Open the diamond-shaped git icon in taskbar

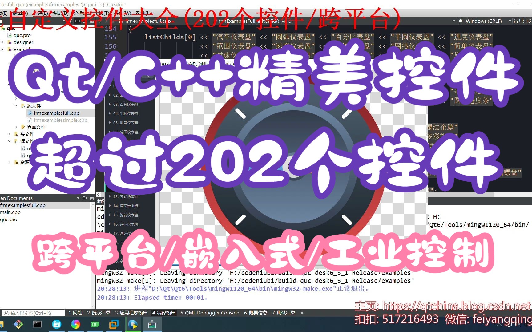(18, 324)
